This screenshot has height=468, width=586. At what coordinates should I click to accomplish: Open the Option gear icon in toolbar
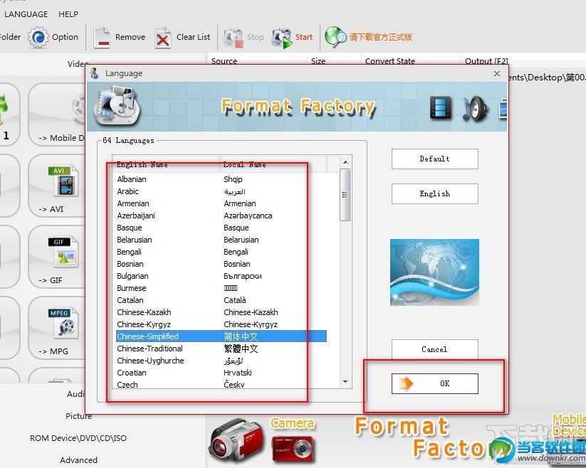38,37
